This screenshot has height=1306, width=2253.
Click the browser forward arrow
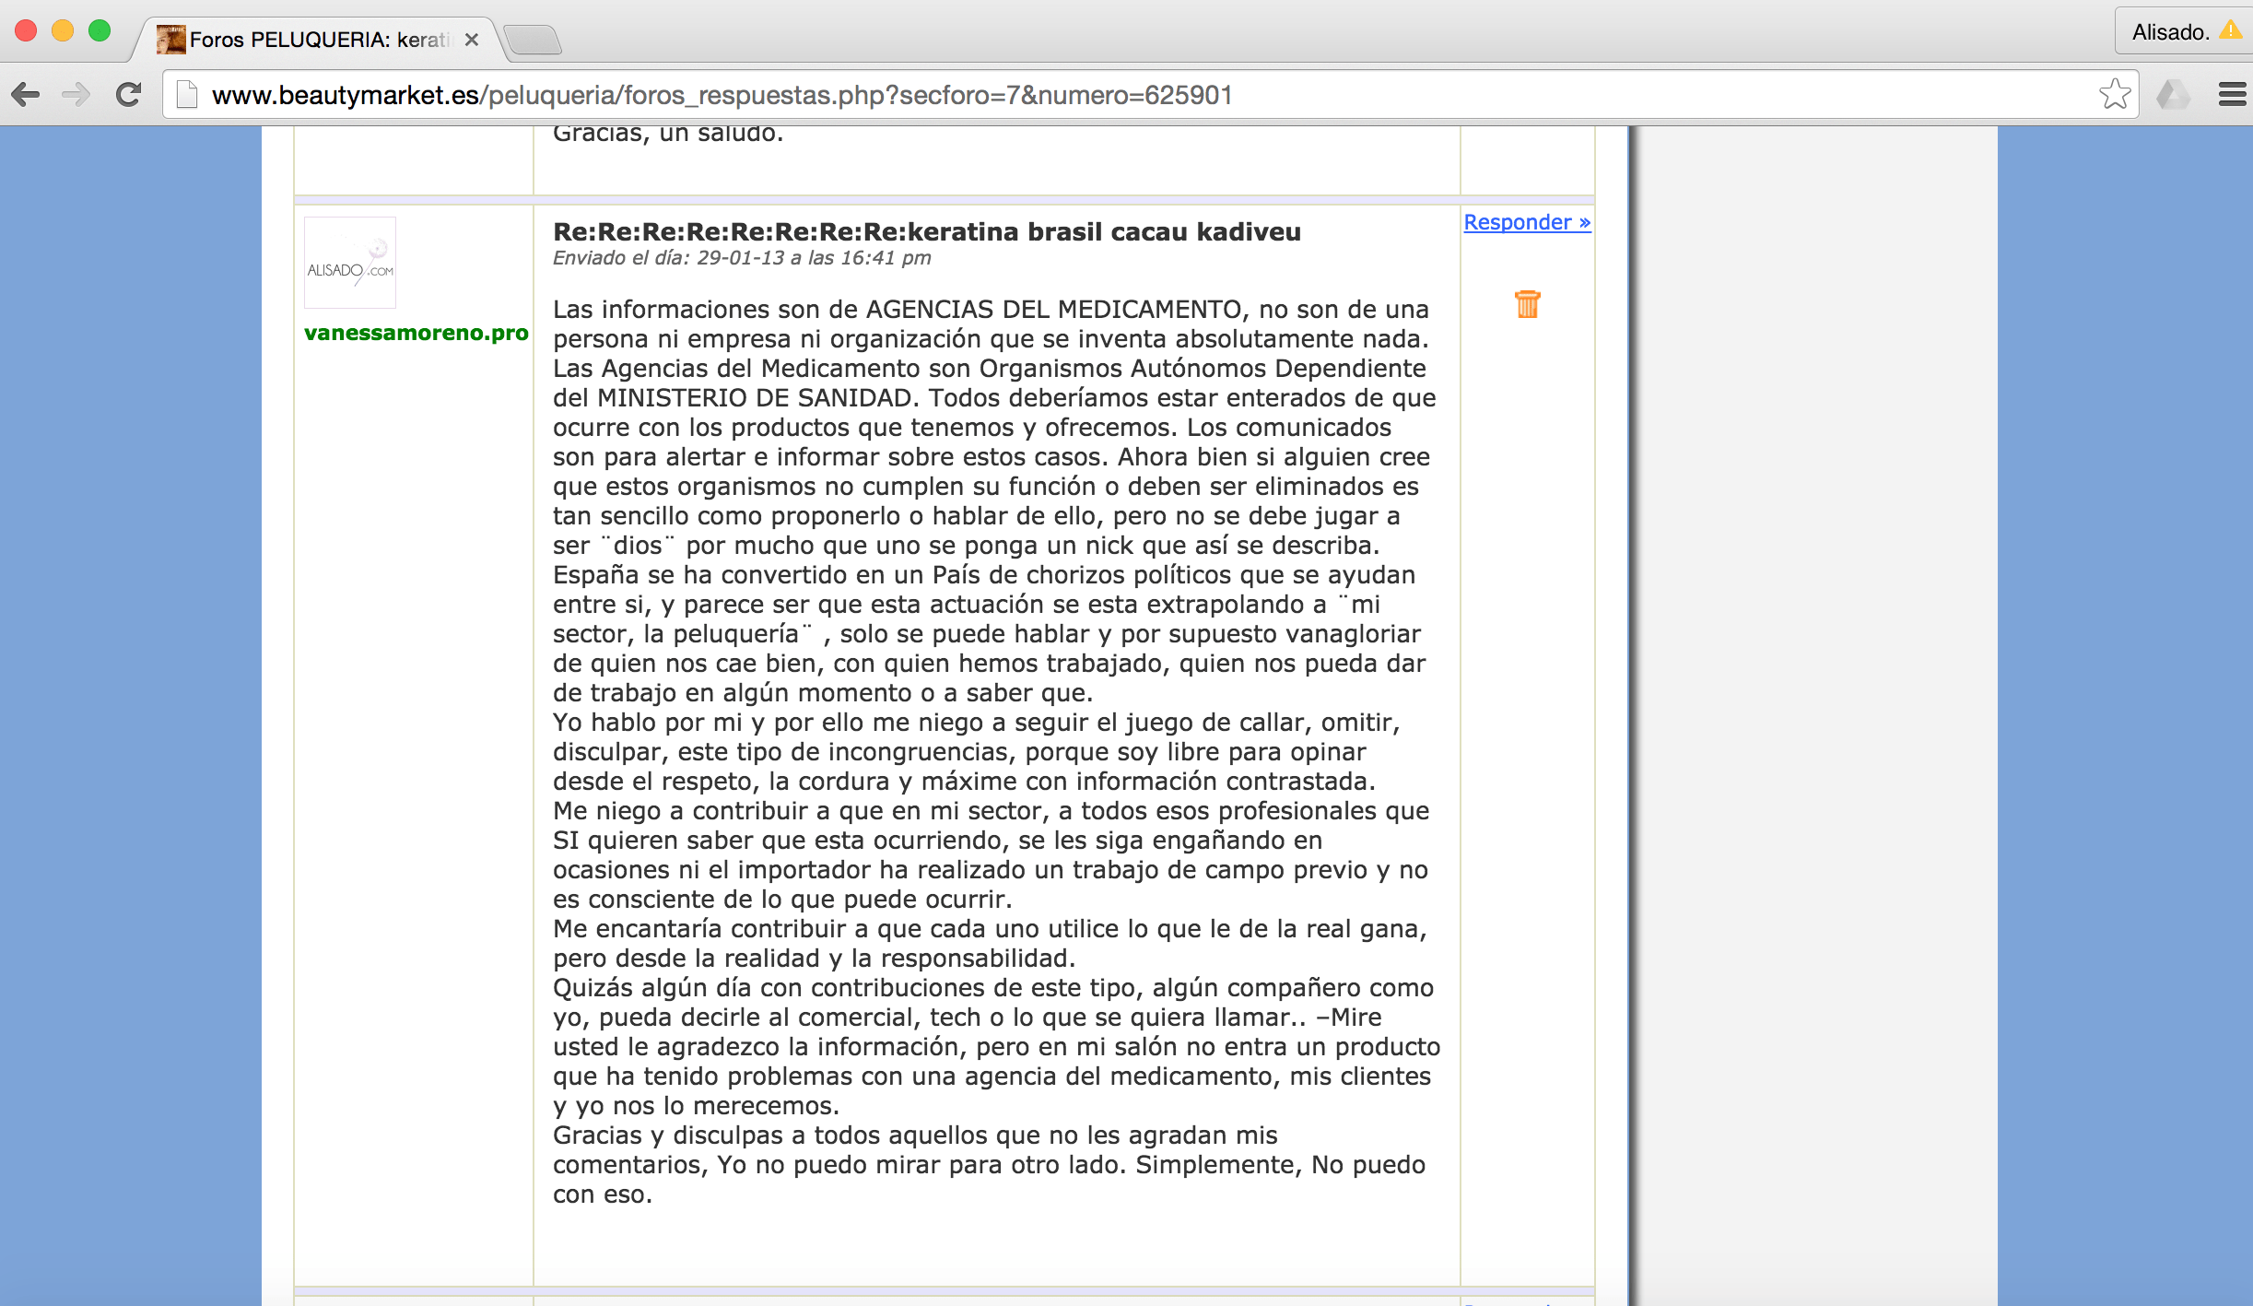click(x=76, y=94)
